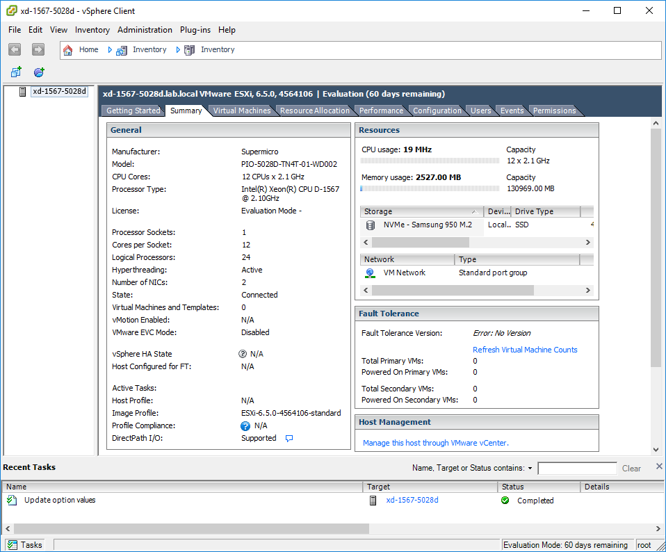Click Manage this host through VMware vCenter
Screen dimensions: 666x552
pyautogui.click(x=435, y=443)
